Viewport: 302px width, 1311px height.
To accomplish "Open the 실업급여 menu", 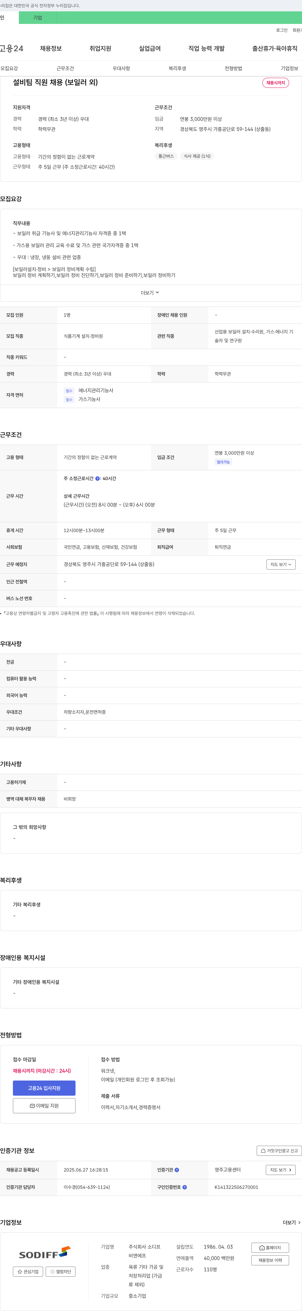I will point(149,48).
